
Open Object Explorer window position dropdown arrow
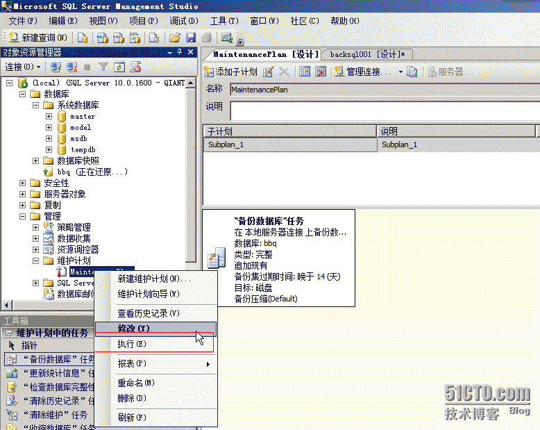[170, 52]
